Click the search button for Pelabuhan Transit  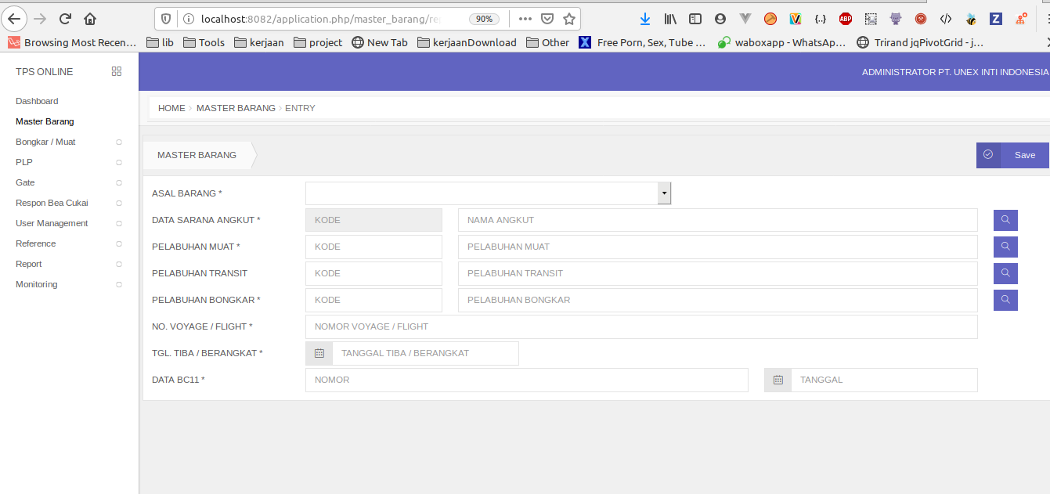(1005, 273)
